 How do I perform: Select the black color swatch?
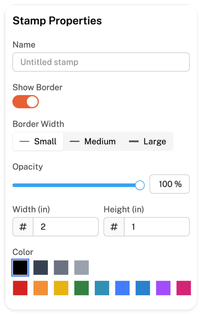pyautogui.click(x=20, y=268)
